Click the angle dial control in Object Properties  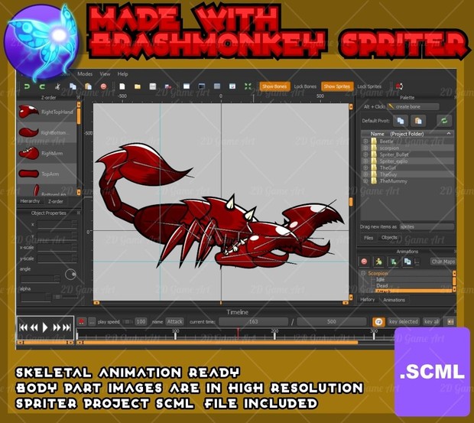71,275
